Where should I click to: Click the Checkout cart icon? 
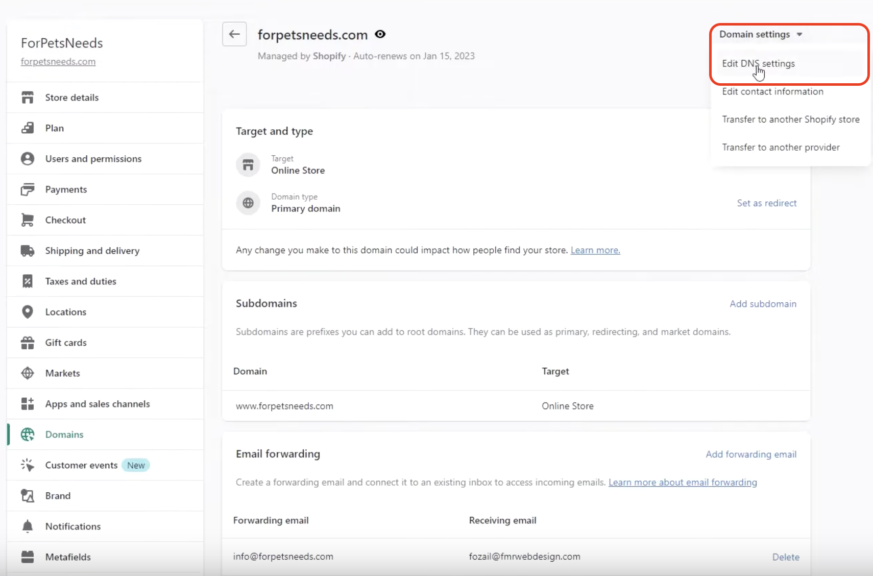[x=28, y=220]
